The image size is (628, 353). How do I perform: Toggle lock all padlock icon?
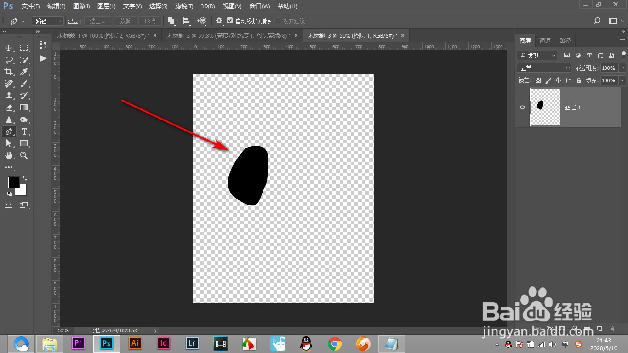578,80
